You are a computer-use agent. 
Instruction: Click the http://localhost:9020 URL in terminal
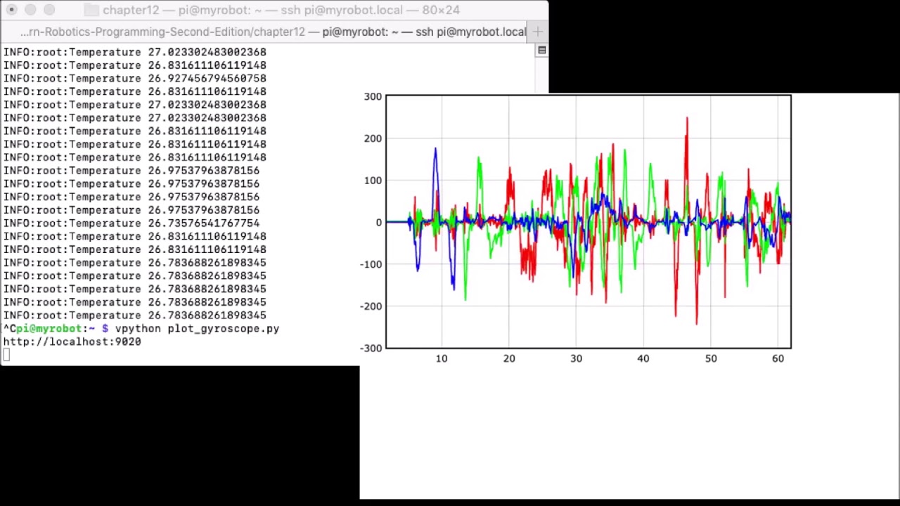pyautogui.click(x=72, y=342)
